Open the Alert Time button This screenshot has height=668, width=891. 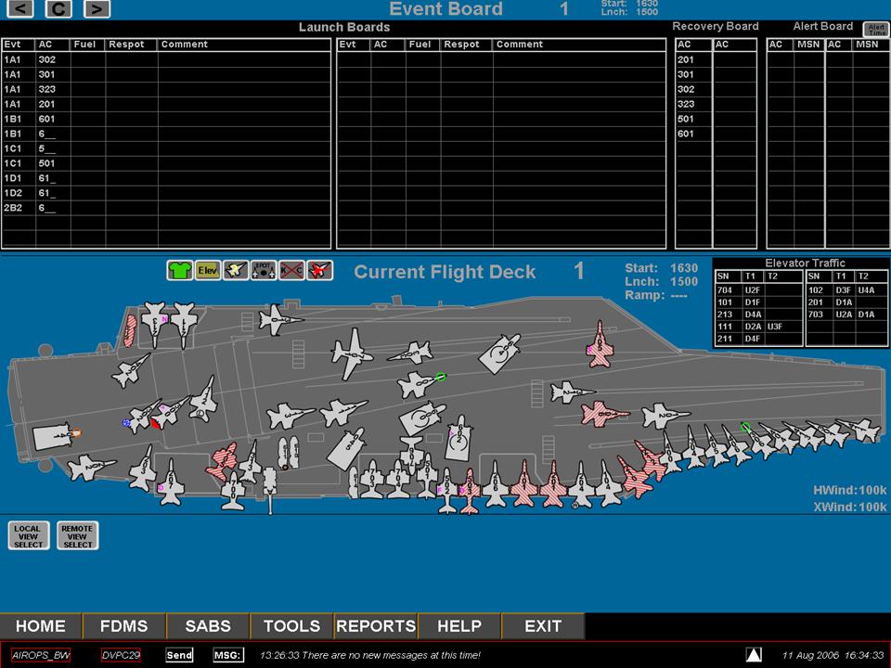pyautogui.click(x=875, y=30)
